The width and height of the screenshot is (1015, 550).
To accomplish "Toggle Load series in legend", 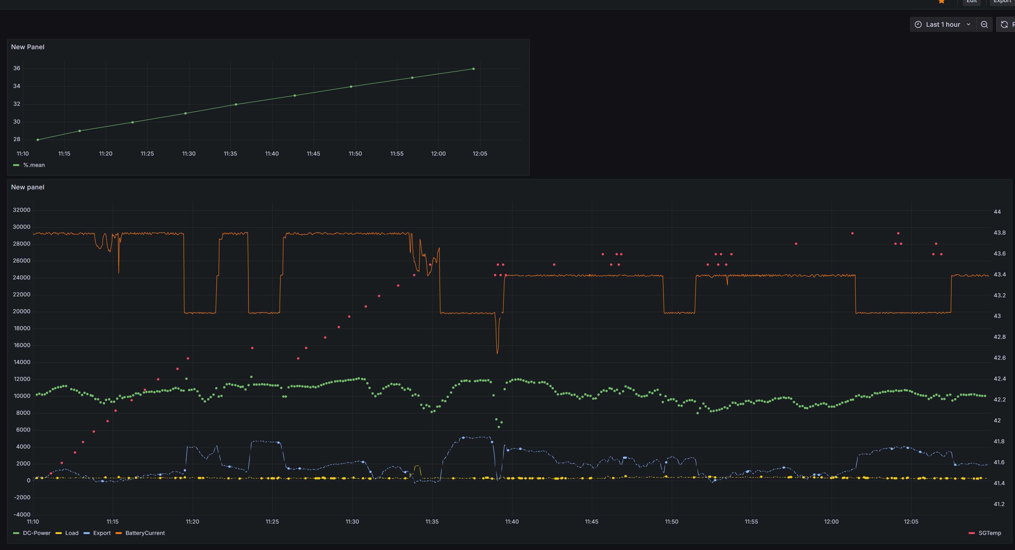I will click(x=72, y=533).
